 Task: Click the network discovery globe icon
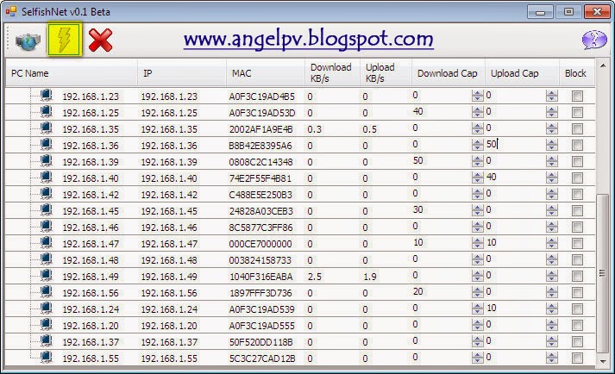tap(28, 41)
